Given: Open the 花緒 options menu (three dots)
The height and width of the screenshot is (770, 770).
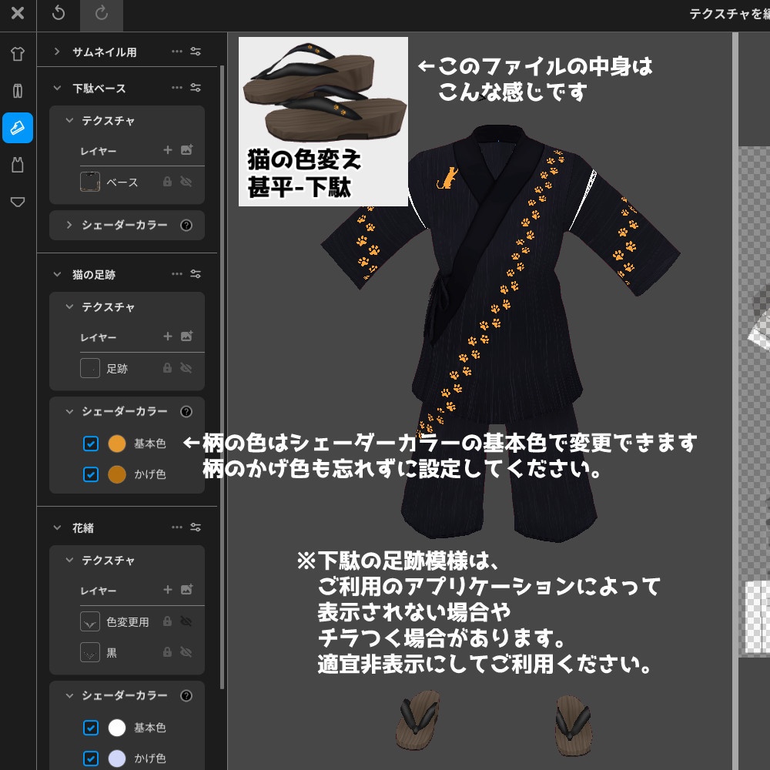Looking at the screenshot, I should tap(177, 527).
